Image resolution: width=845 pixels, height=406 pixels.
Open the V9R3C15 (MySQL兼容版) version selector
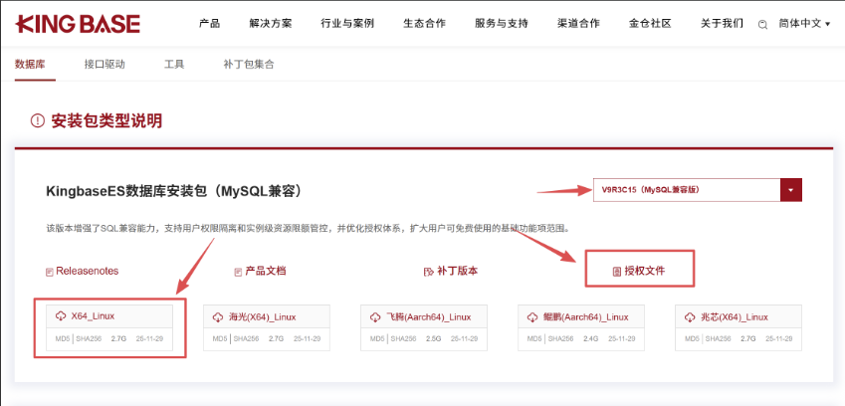coord(698,190)
